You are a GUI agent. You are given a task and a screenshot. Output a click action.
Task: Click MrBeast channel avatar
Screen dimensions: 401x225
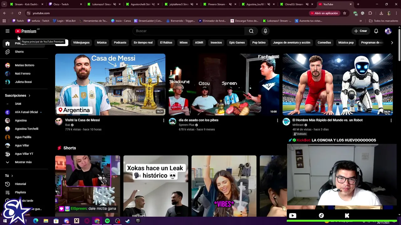[x=286, y=122]
